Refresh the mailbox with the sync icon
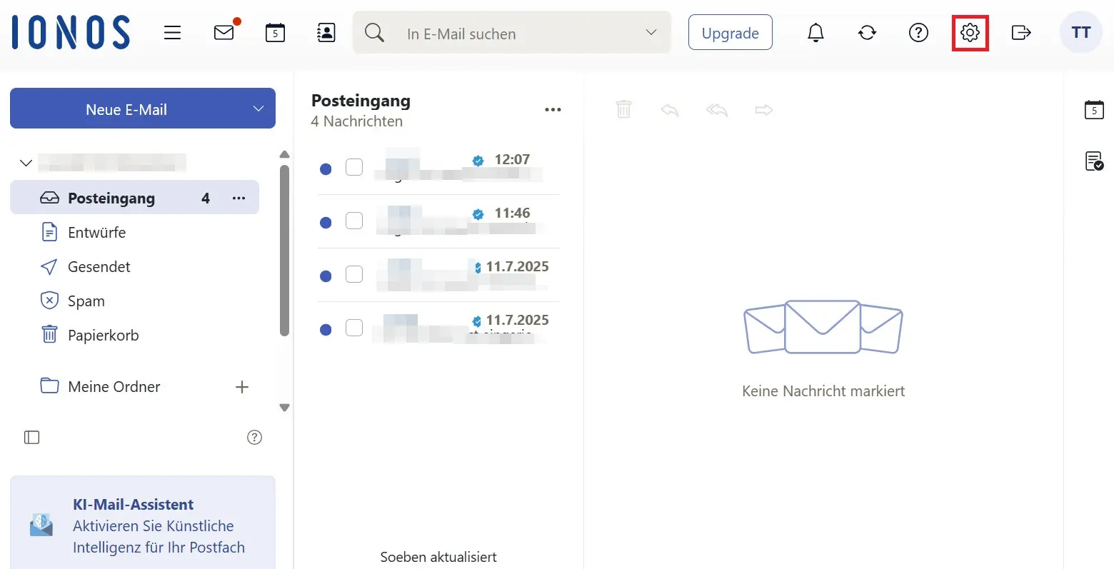 coord(866,32)
